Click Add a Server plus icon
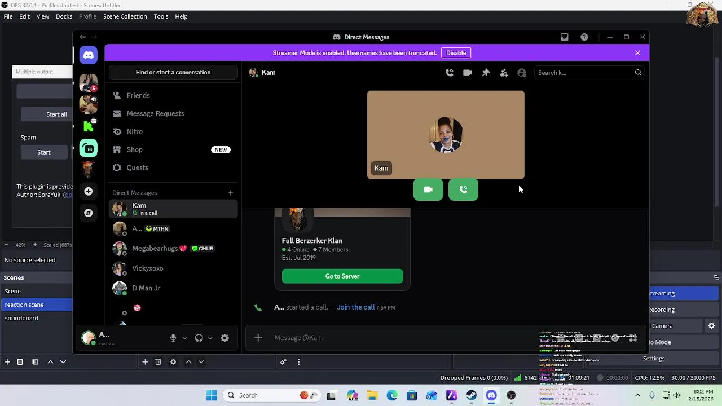The width and height of the screenshot is (722, 406). [89, 191]
